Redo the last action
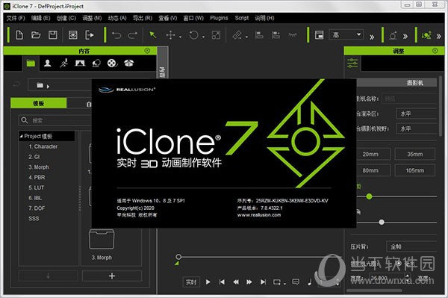The image size is (448, 298). tap(133, 35)
